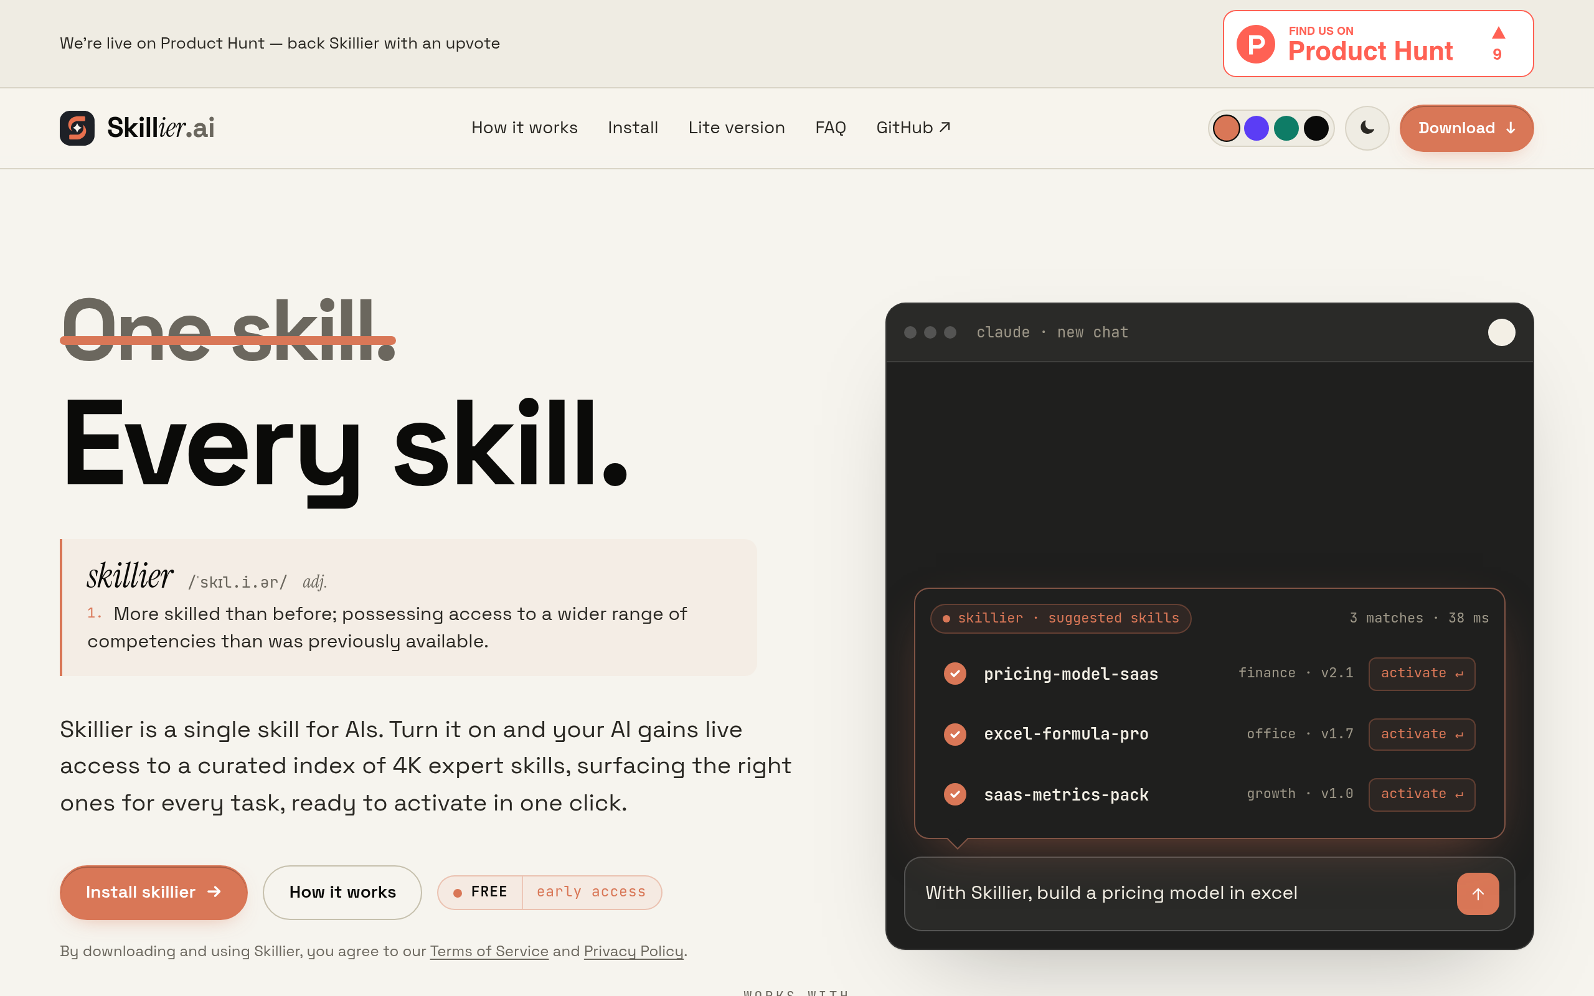Click the Product Hunt badge
Viewport: 1594px width, 996px height.
click(1378, 44)
